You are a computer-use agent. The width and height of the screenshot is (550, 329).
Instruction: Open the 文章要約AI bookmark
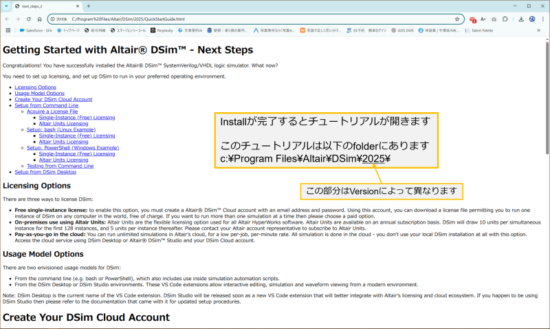coord(190,30)
